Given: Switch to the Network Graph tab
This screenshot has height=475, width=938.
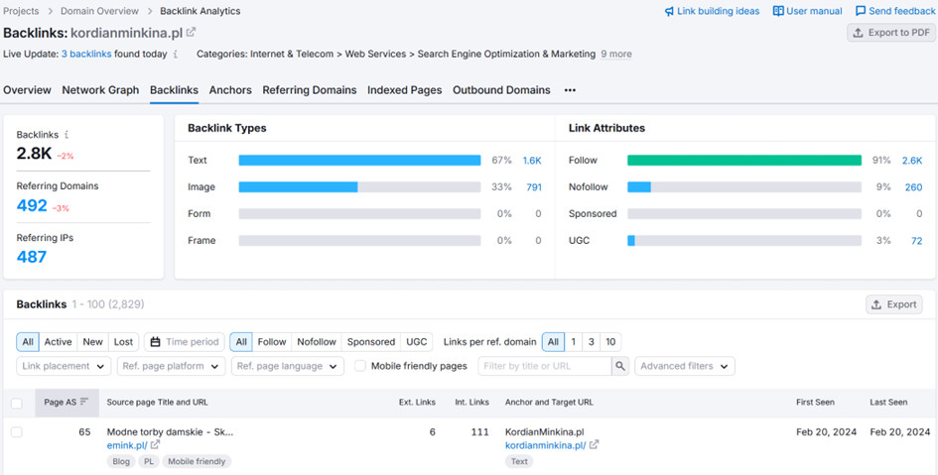Looking at the screenshot, I should (100, 90).
